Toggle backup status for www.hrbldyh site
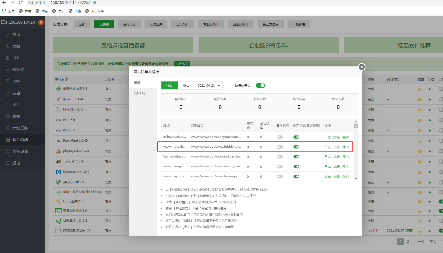The width and height of the screenshot is (443, 253). point(280,147)
